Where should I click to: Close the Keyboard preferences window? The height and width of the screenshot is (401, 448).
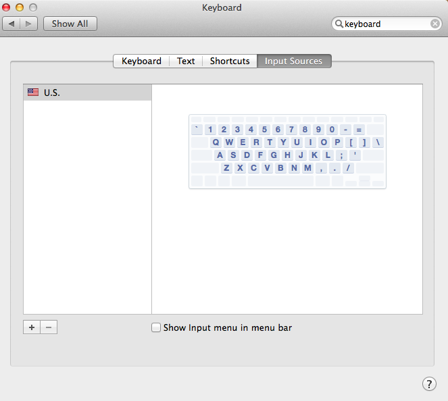click(6, 7)
